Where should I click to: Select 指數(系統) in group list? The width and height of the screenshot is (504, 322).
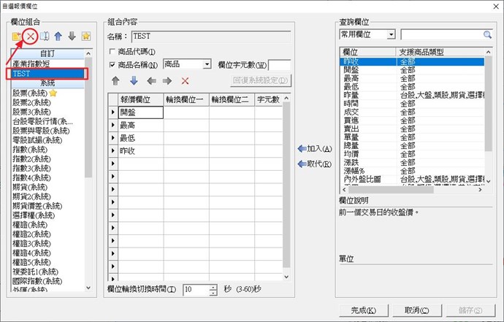pyautogui.click(x=47, y=150)
